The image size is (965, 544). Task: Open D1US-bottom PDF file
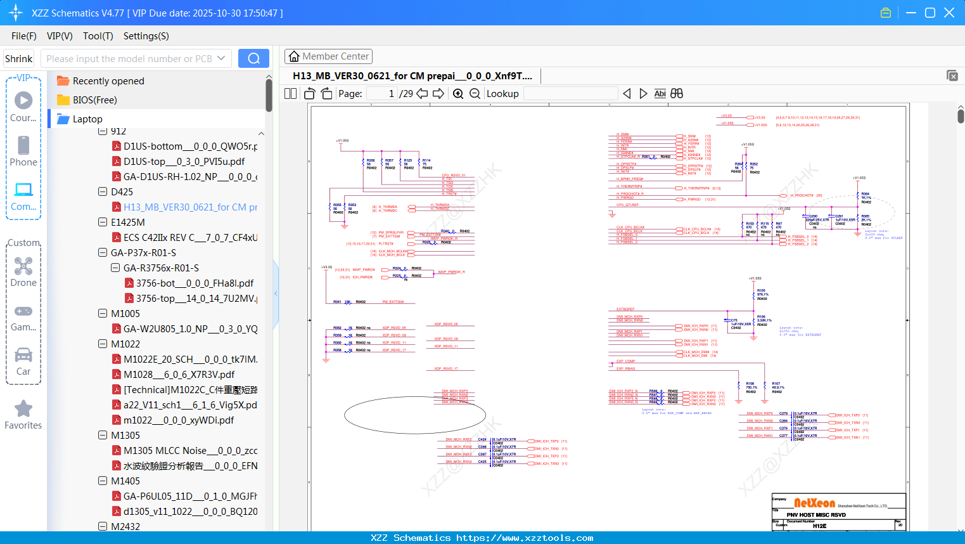[x=185, y=146]
